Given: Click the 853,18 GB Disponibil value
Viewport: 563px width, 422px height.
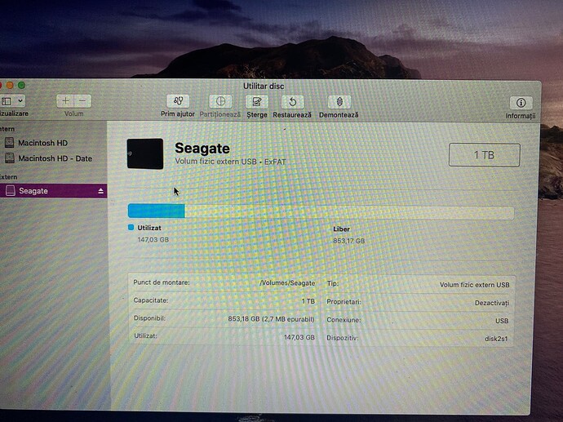Looking at the screenshot, I should [271, 319].
